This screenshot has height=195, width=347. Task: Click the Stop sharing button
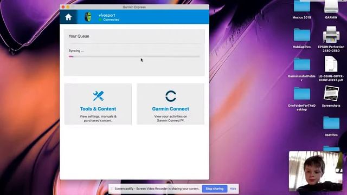coord(215,188)
